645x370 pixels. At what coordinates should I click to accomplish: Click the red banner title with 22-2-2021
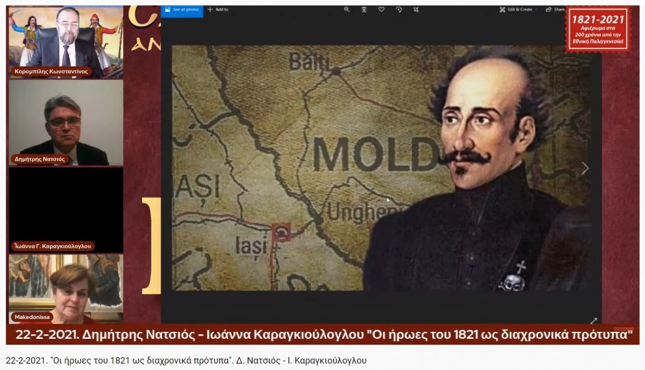[x=322, y=335]
